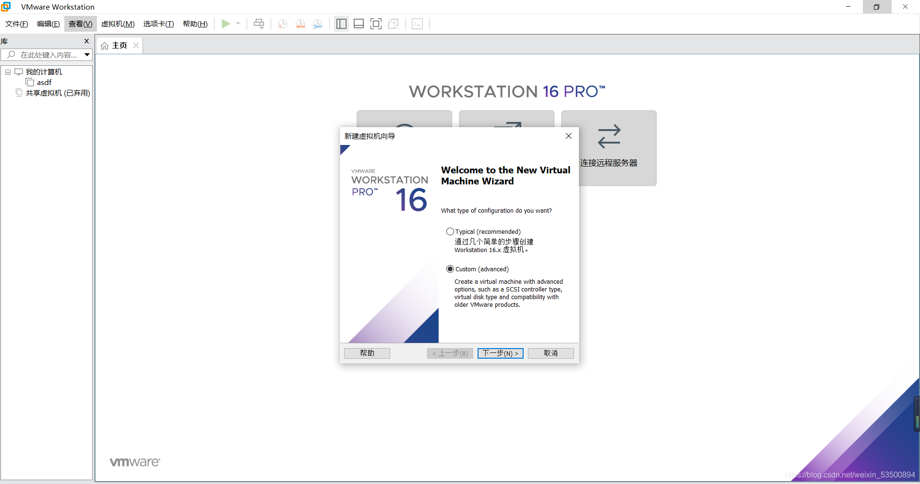Image resolution: width=920 pixels, height=484 pixels.
Task: Select 共享虚拟机 (已弃用) tree item
Action: coord(58,93)
